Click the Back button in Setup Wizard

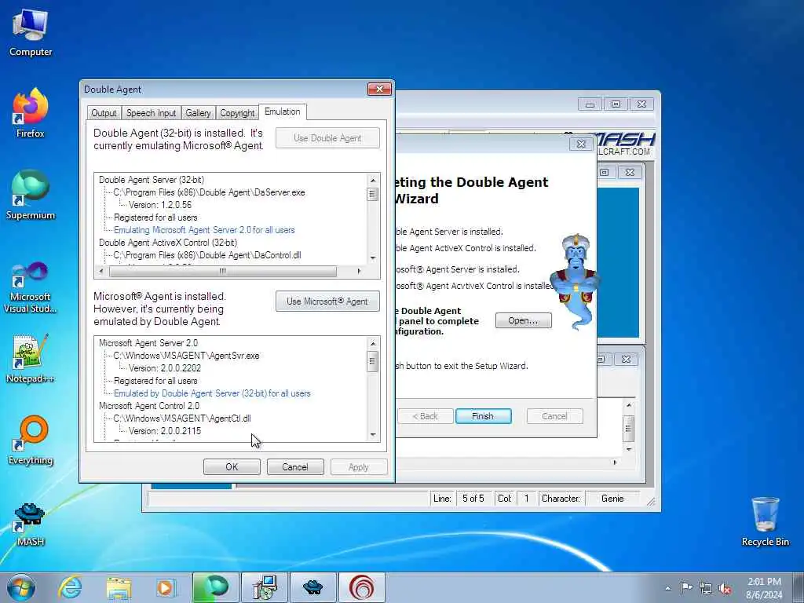tap(425, 416)
